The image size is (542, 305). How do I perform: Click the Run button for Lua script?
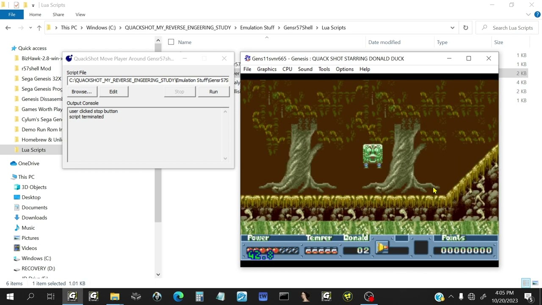tap(213, 91)
